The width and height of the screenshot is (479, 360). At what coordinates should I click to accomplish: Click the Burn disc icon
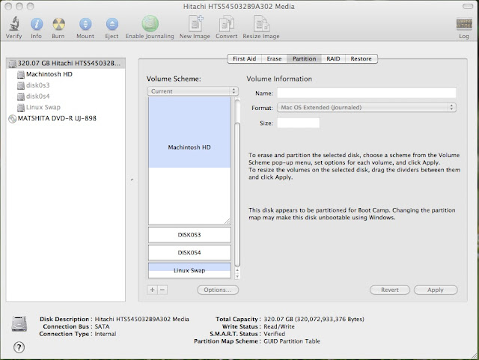[x=58, y=24]
